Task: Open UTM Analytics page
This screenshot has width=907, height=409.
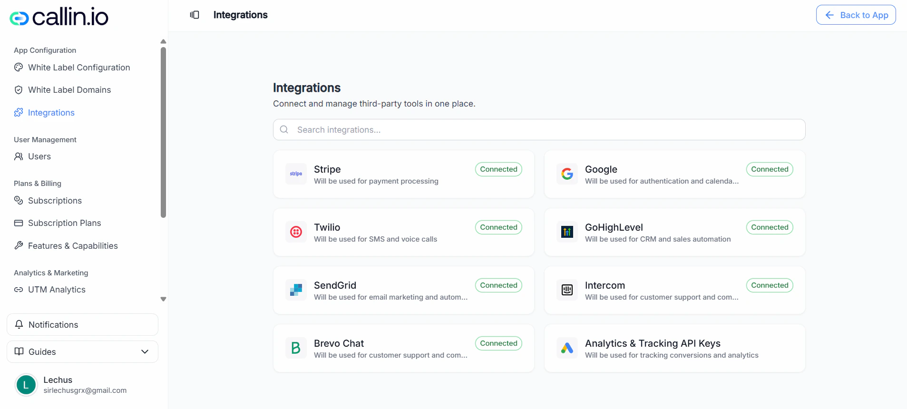Action: pos(57,290)
